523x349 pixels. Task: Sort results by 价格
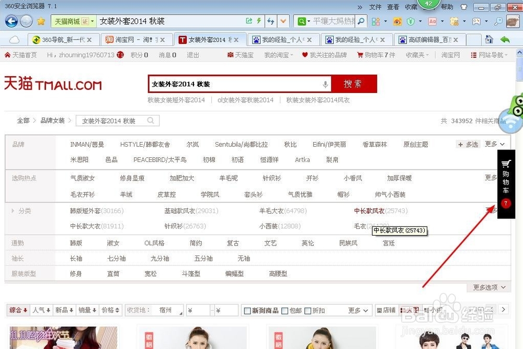(110, 310)
